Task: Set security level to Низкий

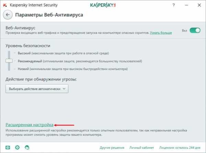Action: [x=23, y=69]
